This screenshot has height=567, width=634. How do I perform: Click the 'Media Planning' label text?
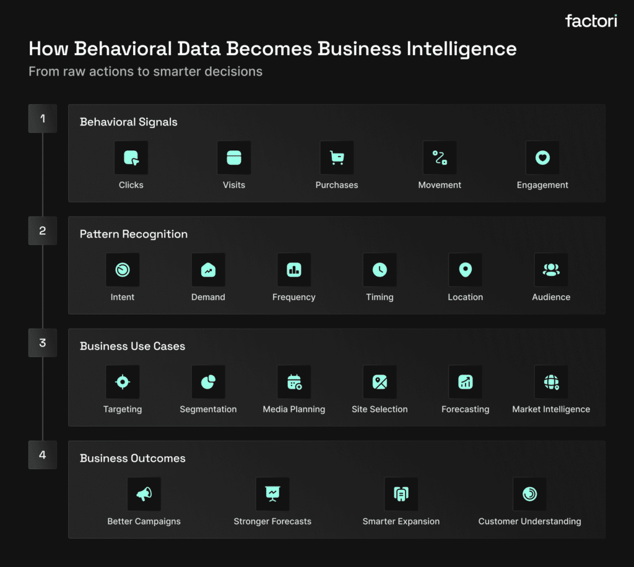(x=294, y=409)
